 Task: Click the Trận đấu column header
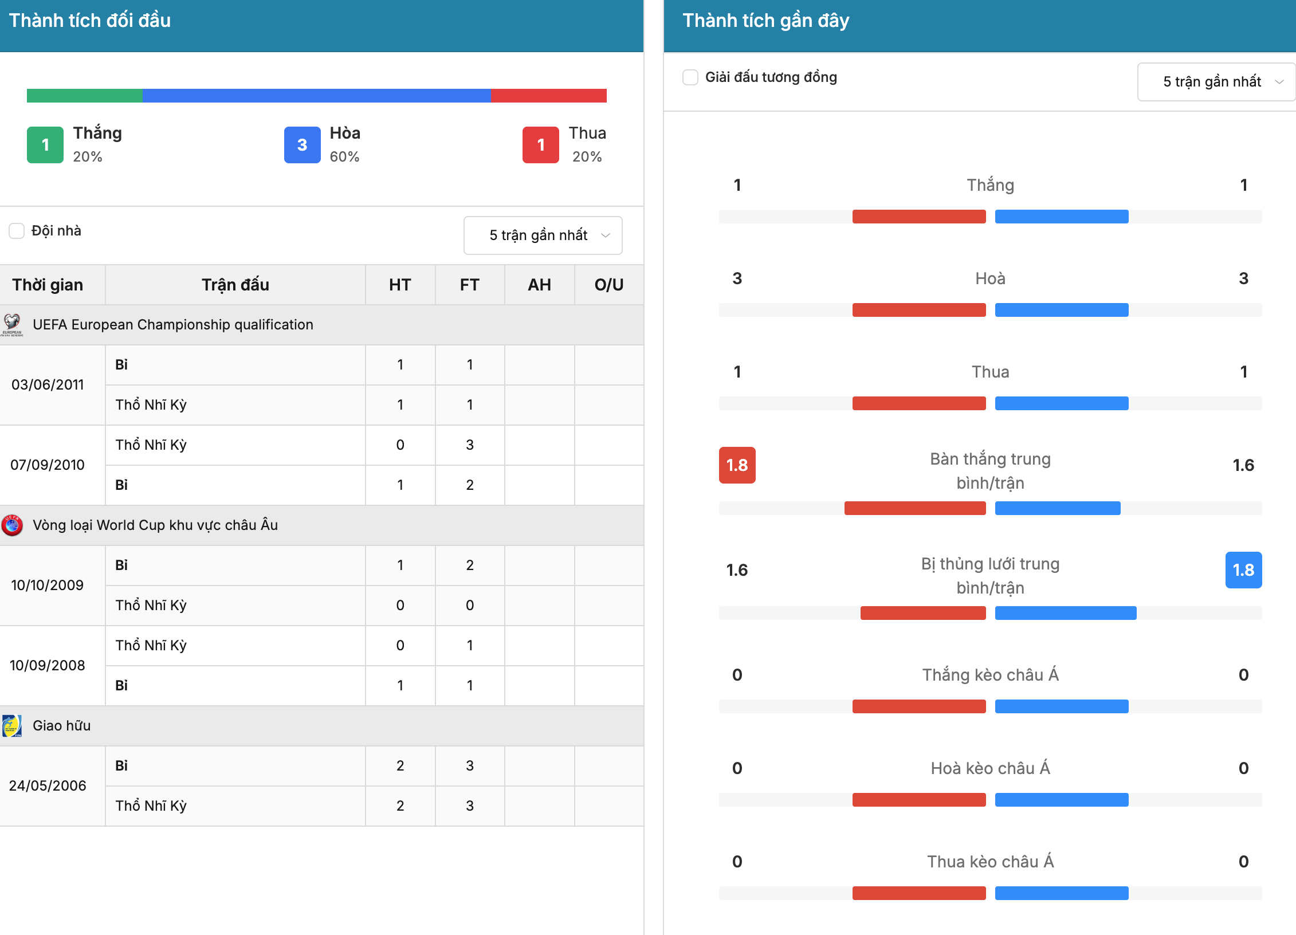(235, 285)
